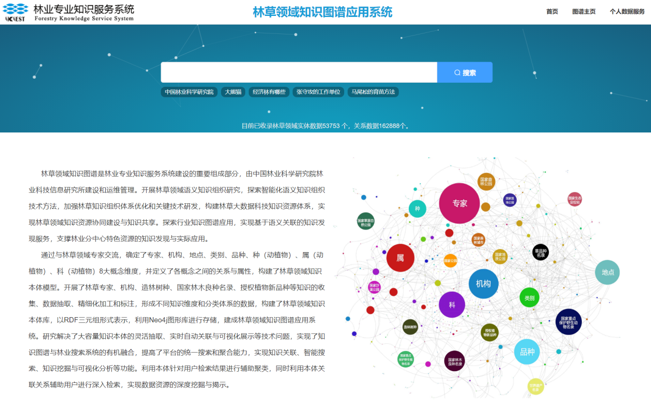Click the green 类别 node
651x404 pixels.
[x=529, y=298]
